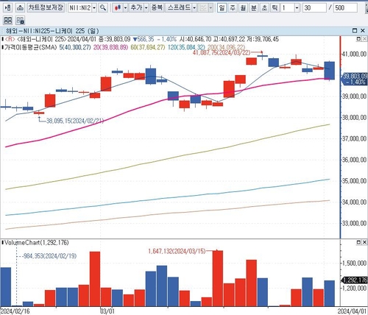Close the price chart pane
The height and width of the screenshot is (315, 368).
(364, 39)
